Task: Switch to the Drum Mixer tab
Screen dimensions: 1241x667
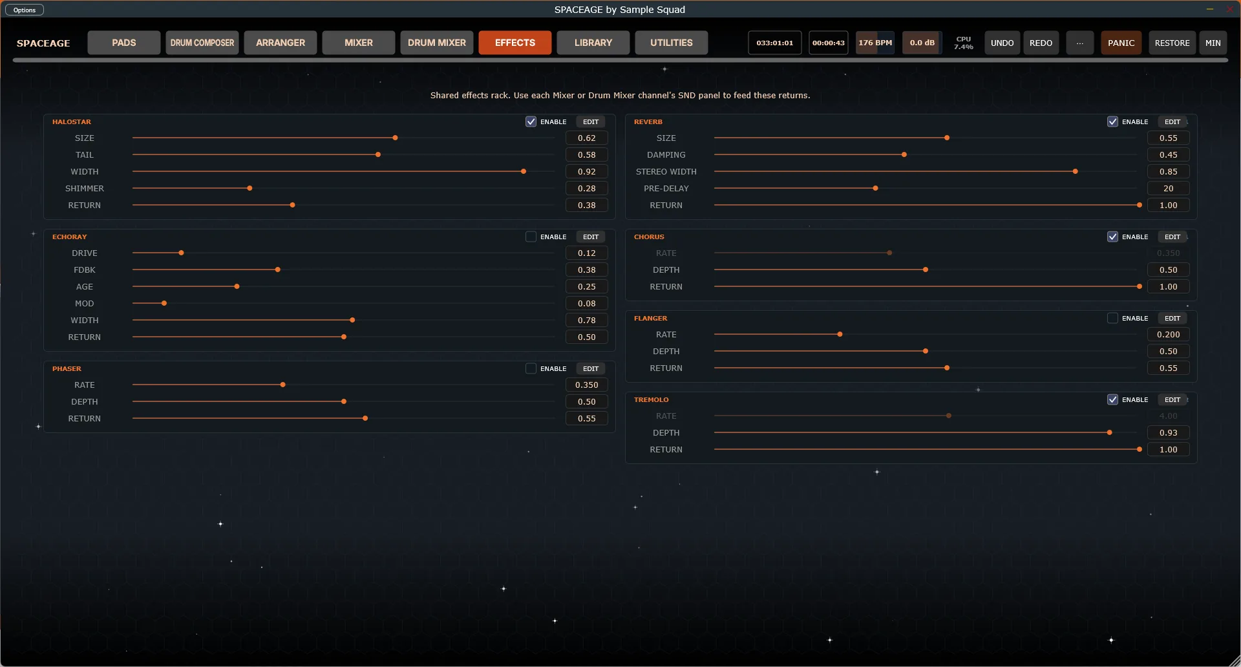Action: [437, 43]
